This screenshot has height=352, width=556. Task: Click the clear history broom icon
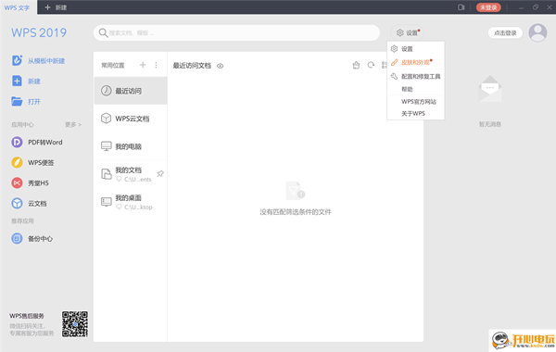(356, 65)
